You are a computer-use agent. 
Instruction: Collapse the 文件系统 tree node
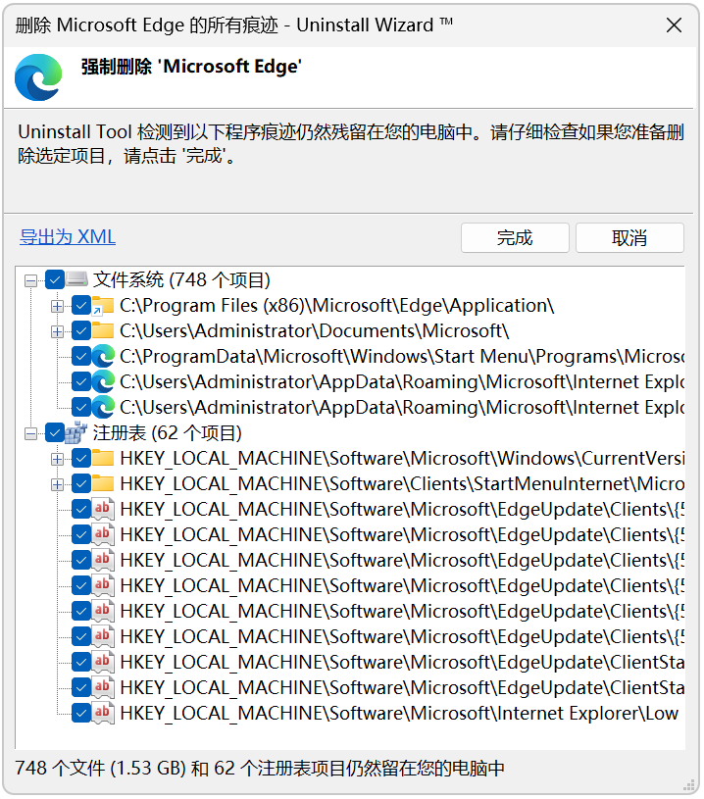click(31, 280)
